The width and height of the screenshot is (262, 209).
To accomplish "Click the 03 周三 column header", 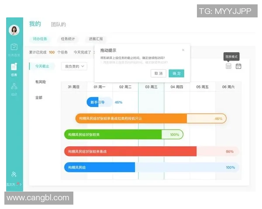I will pyautogui.click(x=151, y=87).
